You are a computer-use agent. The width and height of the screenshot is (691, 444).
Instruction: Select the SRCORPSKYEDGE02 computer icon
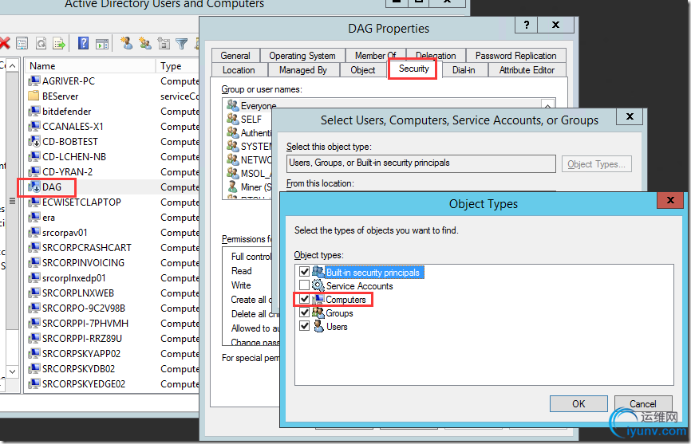coord(34,383)
